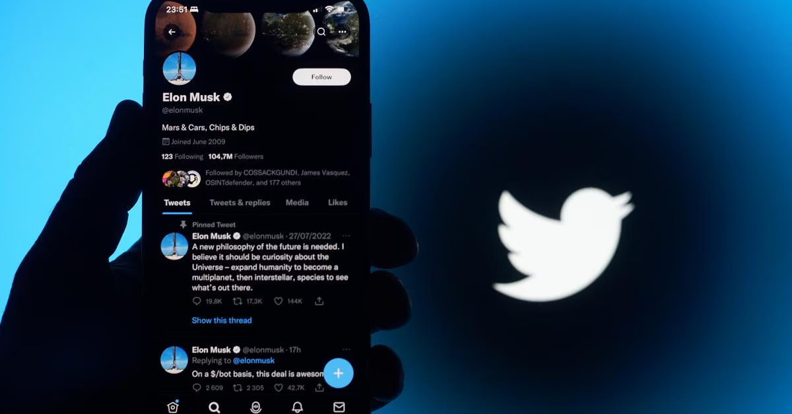Compose a new tweet with plus button
This screenshot has width=792, height=414.
339,373
